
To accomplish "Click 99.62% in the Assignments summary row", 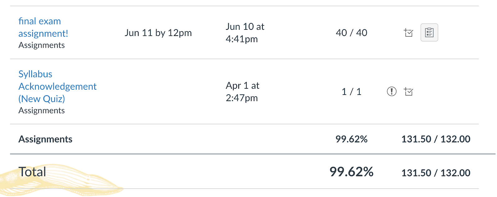I will coord(351,139).
